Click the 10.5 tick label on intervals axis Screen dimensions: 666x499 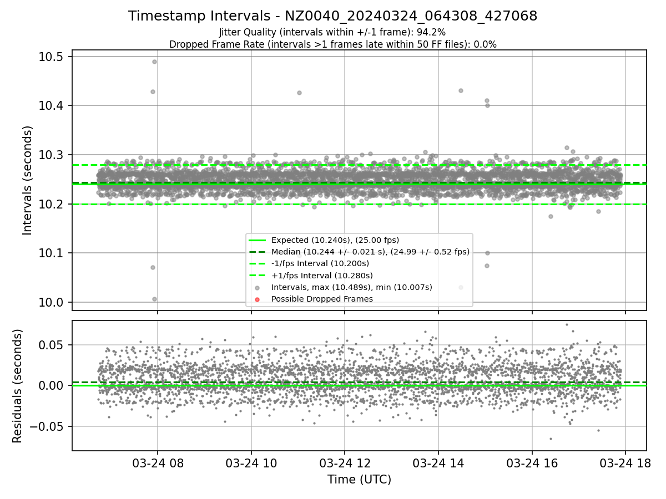pos(51,57)
